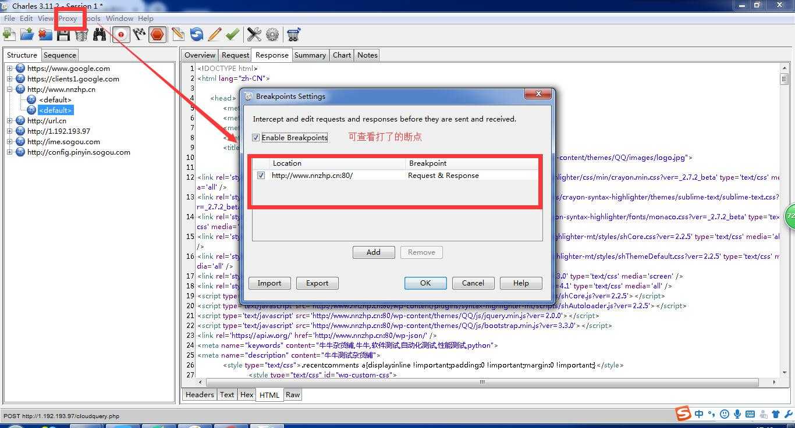
Task: Expand the https://www.google.com tree node
Action: coord(10,69)
